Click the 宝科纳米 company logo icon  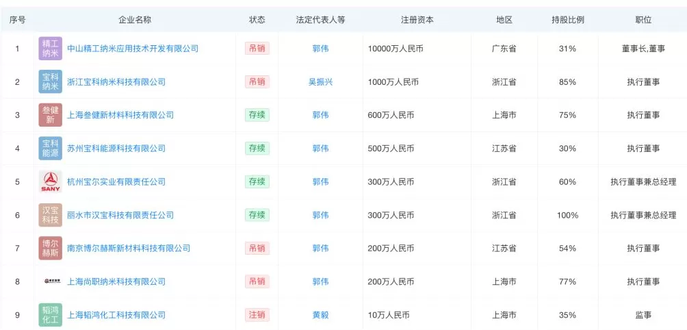(51, 82)
